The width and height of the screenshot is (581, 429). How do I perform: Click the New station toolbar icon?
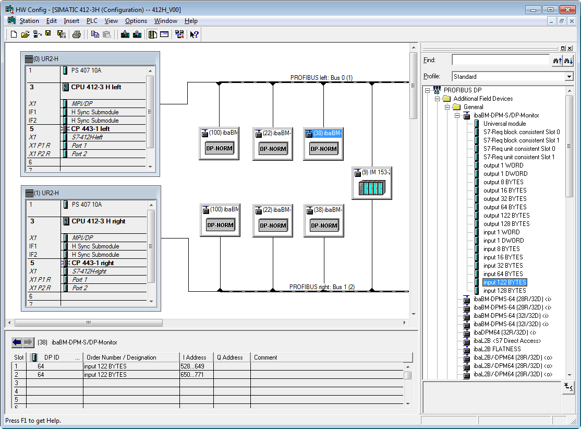(x=14, y=34)
